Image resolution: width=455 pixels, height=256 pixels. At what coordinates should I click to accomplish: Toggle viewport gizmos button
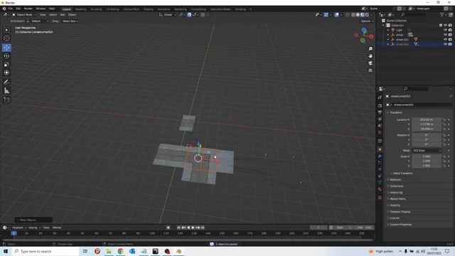pos(326,14)
